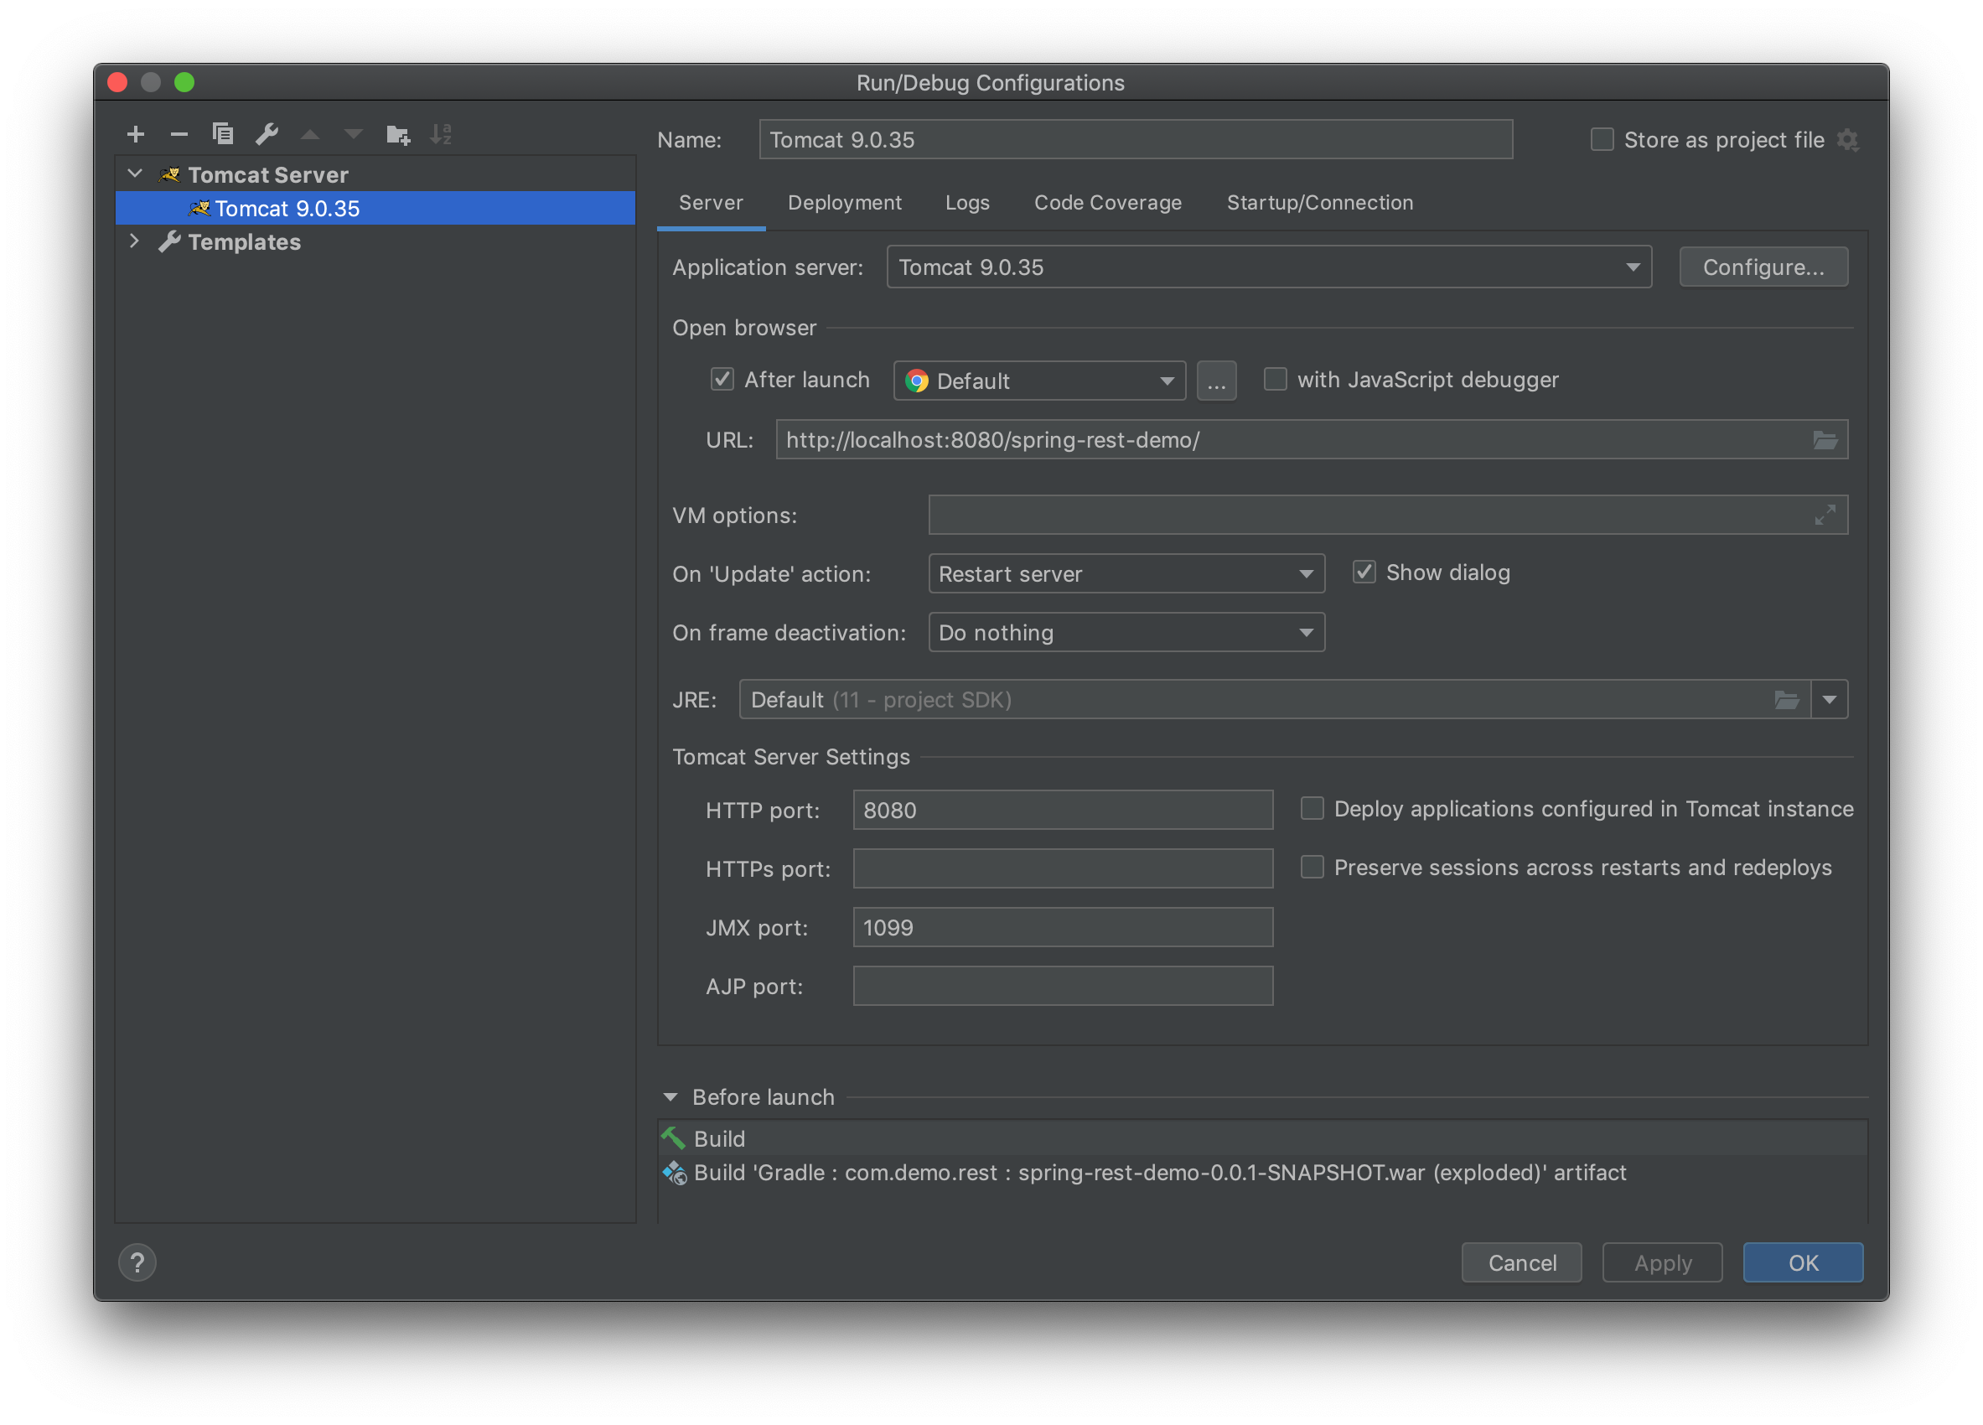Toggle Store as project file checkbox
This screenshot has width=1983, height=1425.
(1602, 140)
